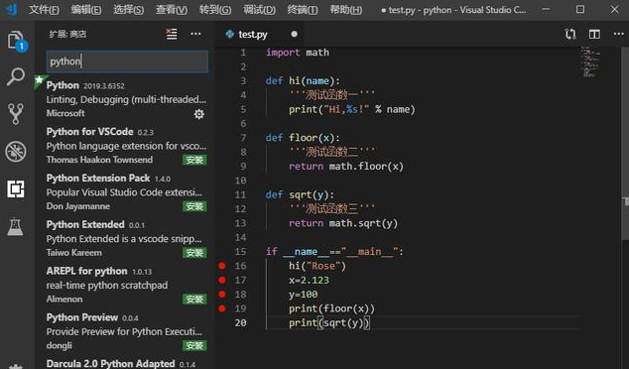629x369 pixels.
Task: Click the extension search box containing python
Action: click(127, 61)
